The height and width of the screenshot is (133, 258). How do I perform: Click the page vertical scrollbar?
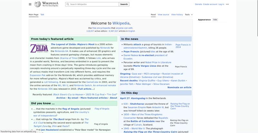[257, 18]
